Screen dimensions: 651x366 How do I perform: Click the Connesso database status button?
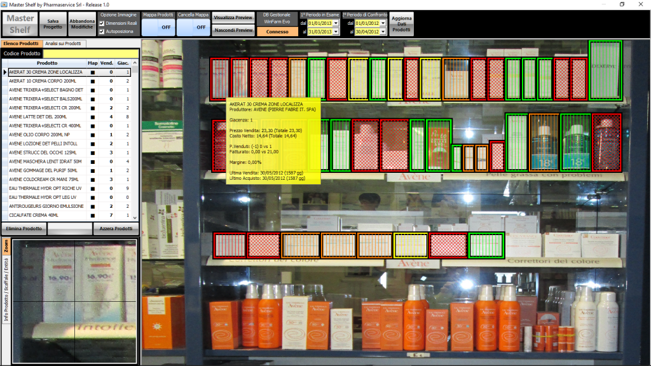[x=277, y=32]
